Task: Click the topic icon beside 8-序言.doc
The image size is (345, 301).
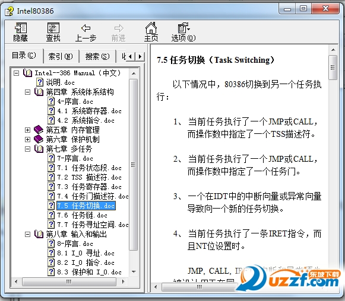Action: click(x=51, y=244)
